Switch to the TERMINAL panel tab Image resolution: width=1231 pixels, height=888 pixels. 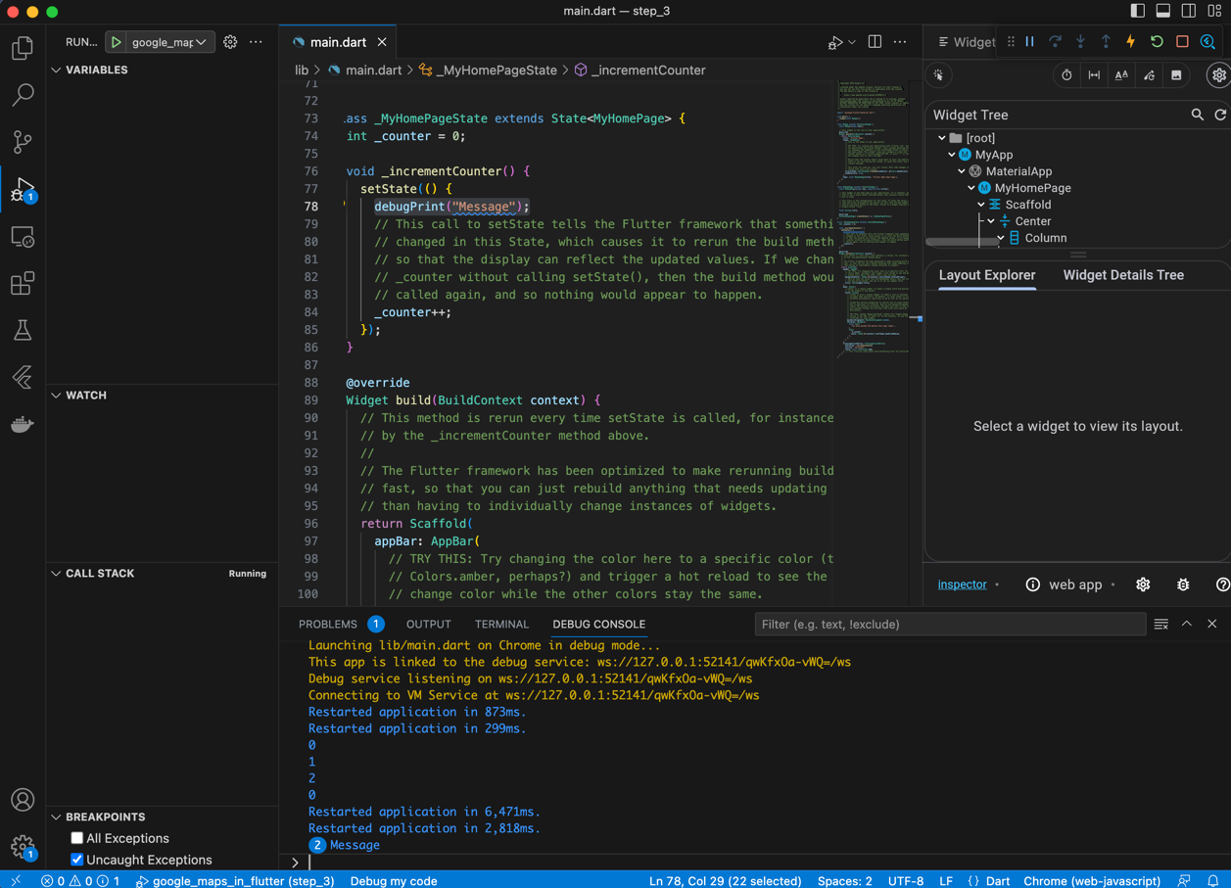tap(501, 624)
